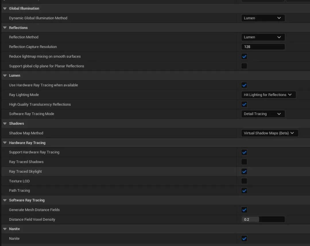Image resolution: width=310 pixels, height=246 pixels.
Task: Adjust Distance Field Voxel Density slider
Action: coord(263,220)
